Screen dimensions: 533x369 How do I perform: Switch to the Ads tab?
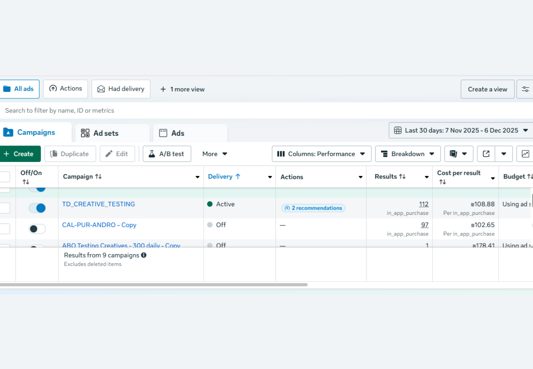pyautogui.click(x=178, y=133)
